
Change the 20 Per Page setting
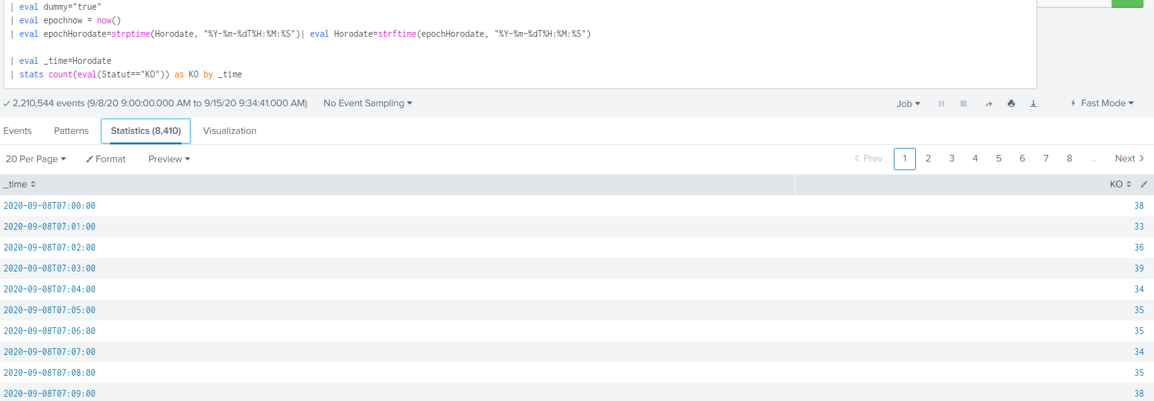pos(36,159)
